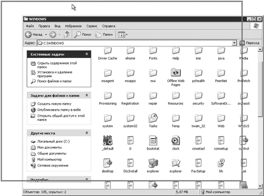The height and width of the screenshot is (196, 264).
Task: Open the Сервис menu
Action: [x=92, y=26]
